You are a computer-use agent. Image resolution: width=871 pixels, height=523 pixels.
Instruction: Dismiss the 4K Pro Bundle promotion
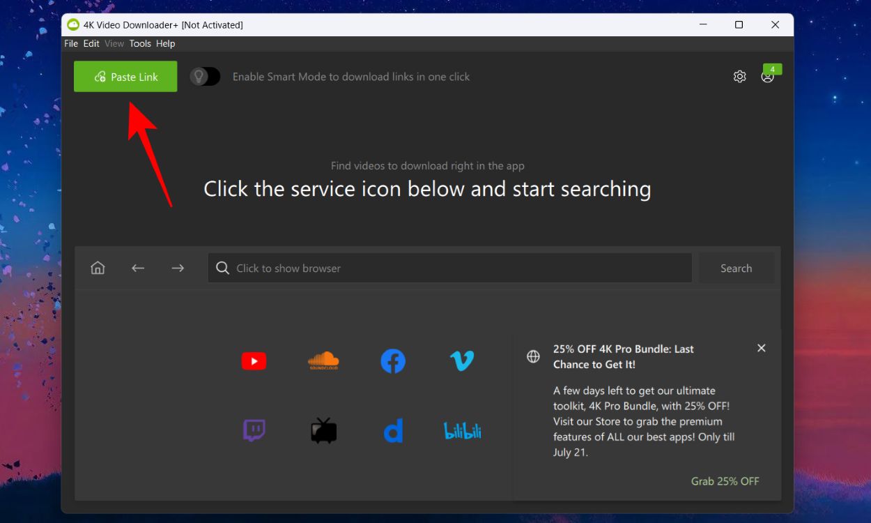(x=761, y=347)
